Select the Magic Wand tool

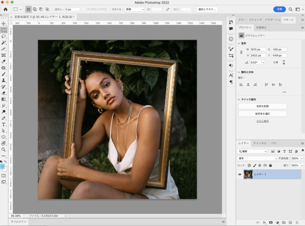tap(3, 43)
